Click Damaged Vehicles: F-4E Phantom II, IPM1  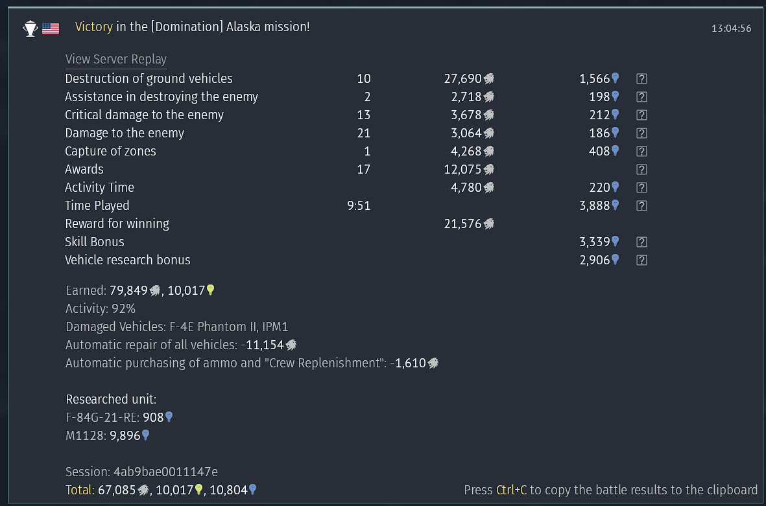(177, 327)
